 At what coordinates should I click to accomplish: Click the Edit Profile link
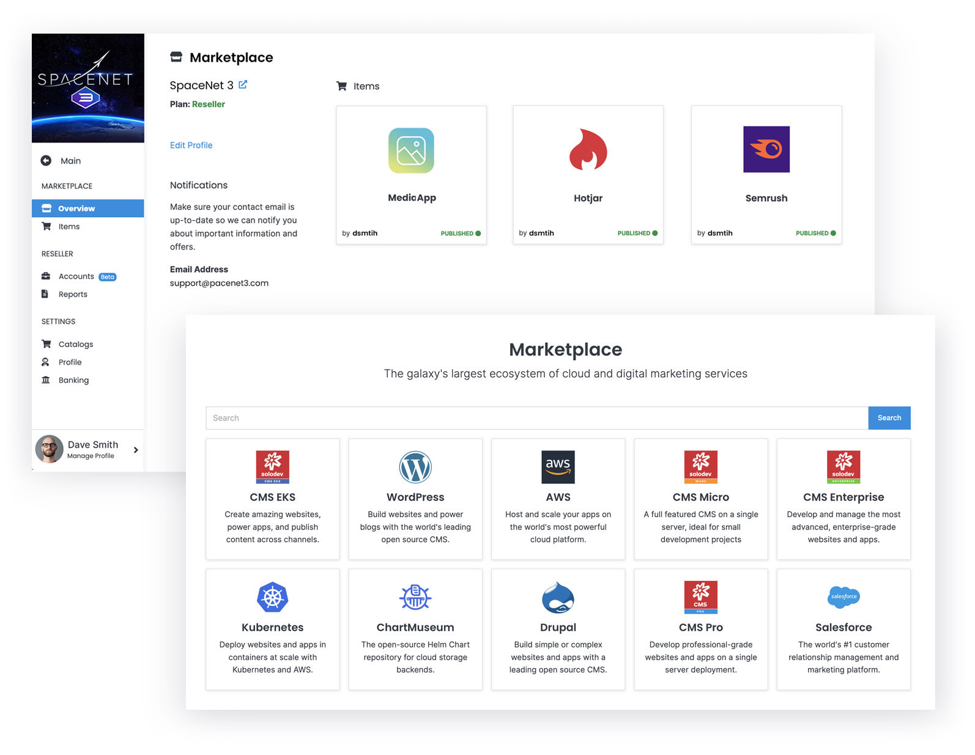click(191, 145)
